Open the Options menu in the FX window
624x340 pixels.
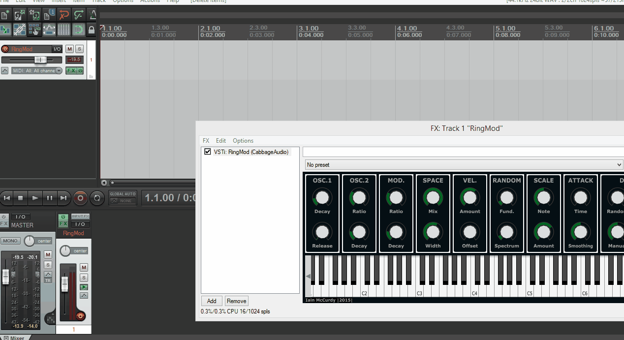coord(243,141)
